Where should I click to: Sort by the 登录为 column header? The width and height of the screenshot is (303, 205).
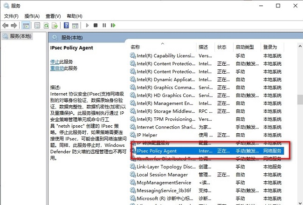[x=273, y=47]
